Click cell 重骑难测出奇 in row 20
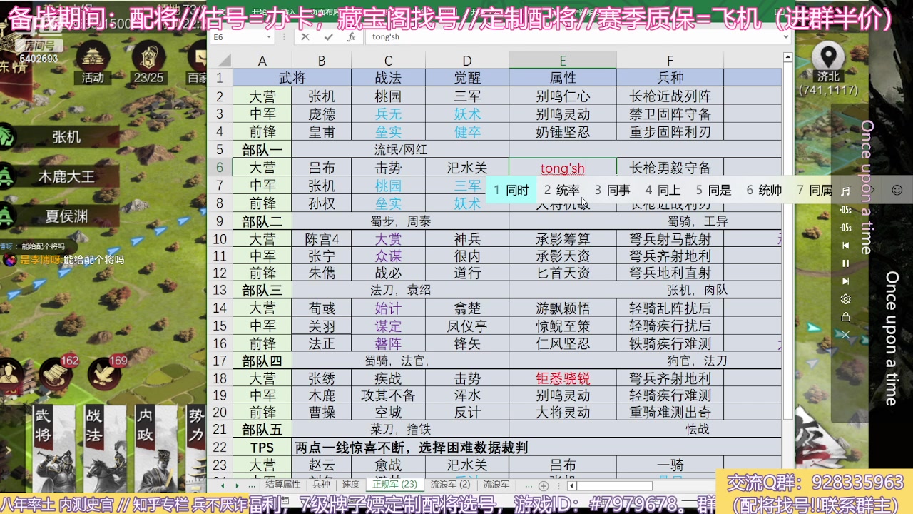 coord(670,413)
